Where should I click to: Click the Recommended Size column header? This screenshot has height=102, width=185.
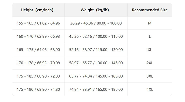150,10
